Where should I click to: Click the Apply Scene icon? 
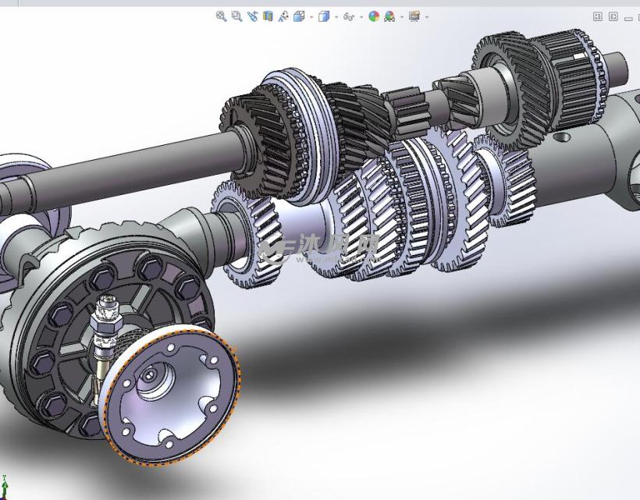(389, 16)
